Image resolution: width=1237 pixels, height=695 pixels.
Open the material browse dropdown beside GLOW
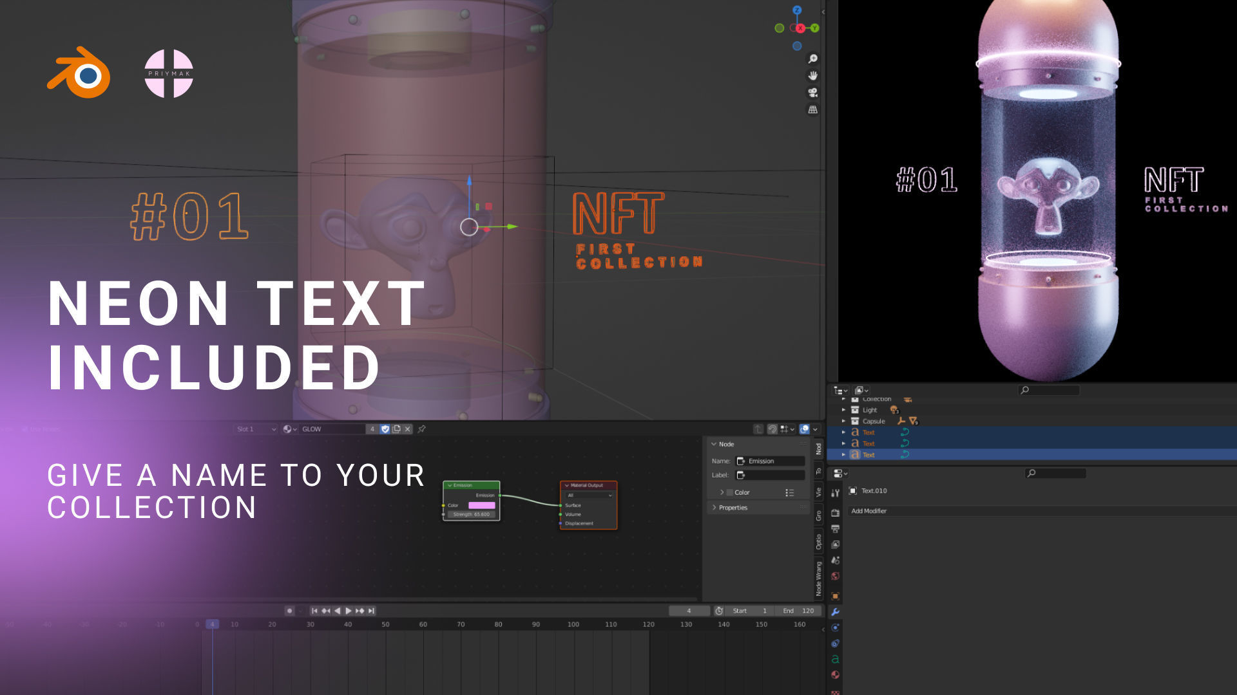pyautogui.click(x=290, y=429)
